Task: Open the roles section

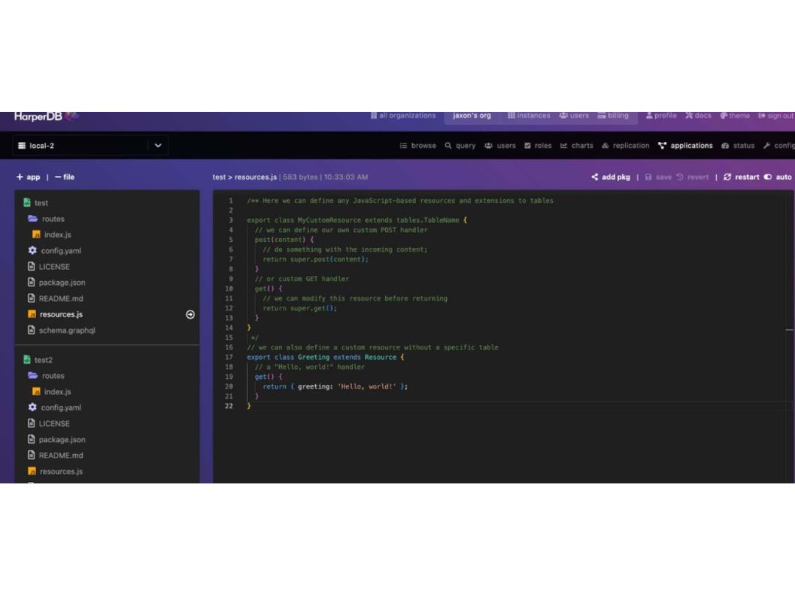Action: 538,146
